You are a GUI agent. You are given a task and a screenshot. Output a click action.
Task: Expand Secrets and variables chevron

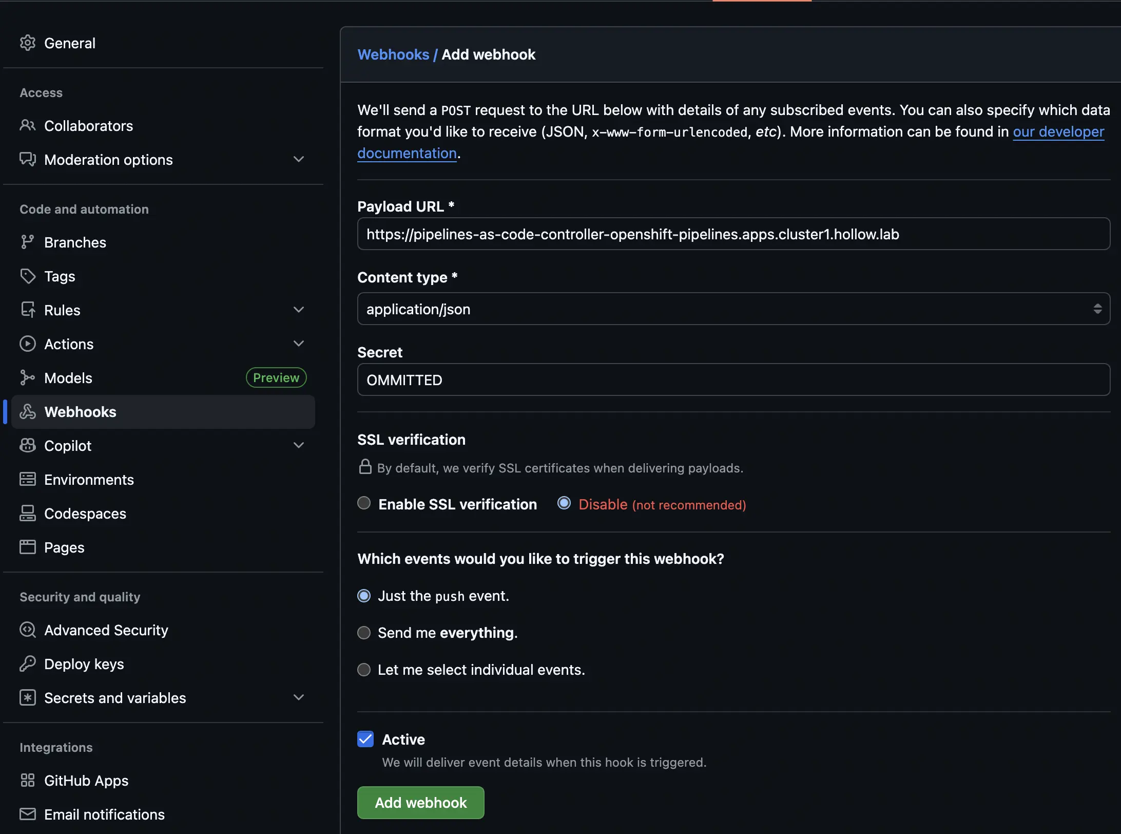point(299,697)
